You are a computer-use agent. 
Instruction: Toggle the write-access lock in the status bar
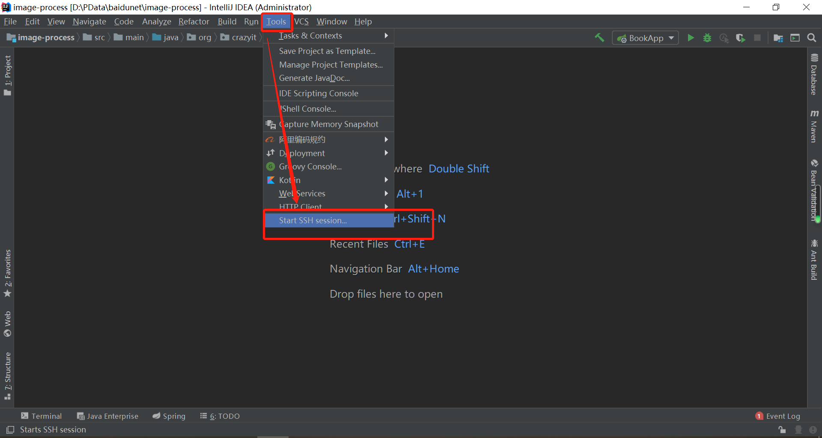point(782,430)
